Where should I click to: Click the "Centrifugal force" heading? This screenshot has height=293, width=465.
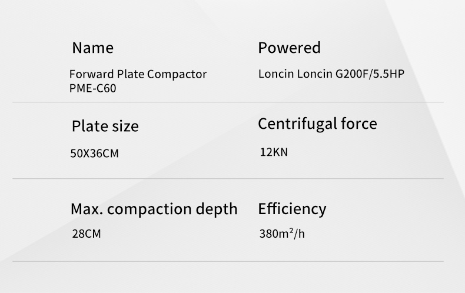coord(317,124)
